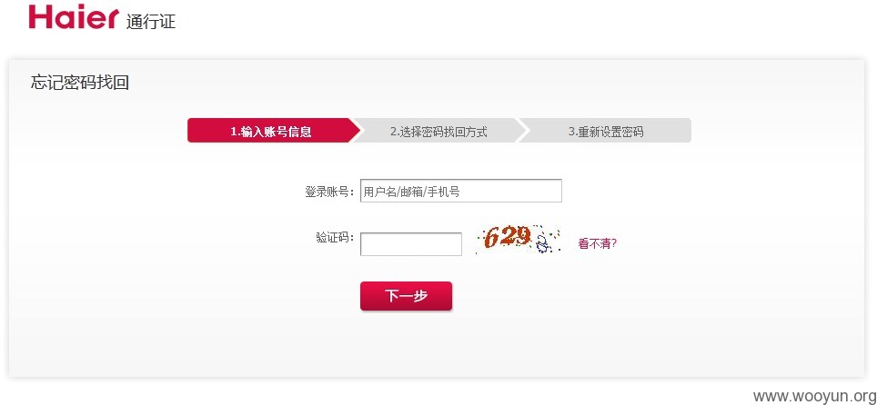Image resolution: width=877 pixels, height=405 pixels.
Task: Select step 2.选择密码找回方式 tab
Action: [x=438, y=132]
